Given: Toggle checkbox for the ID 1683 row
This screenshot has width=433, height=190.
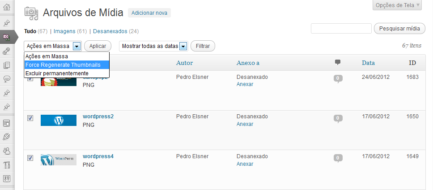Looking at the screenshot, I should point(30,79).
